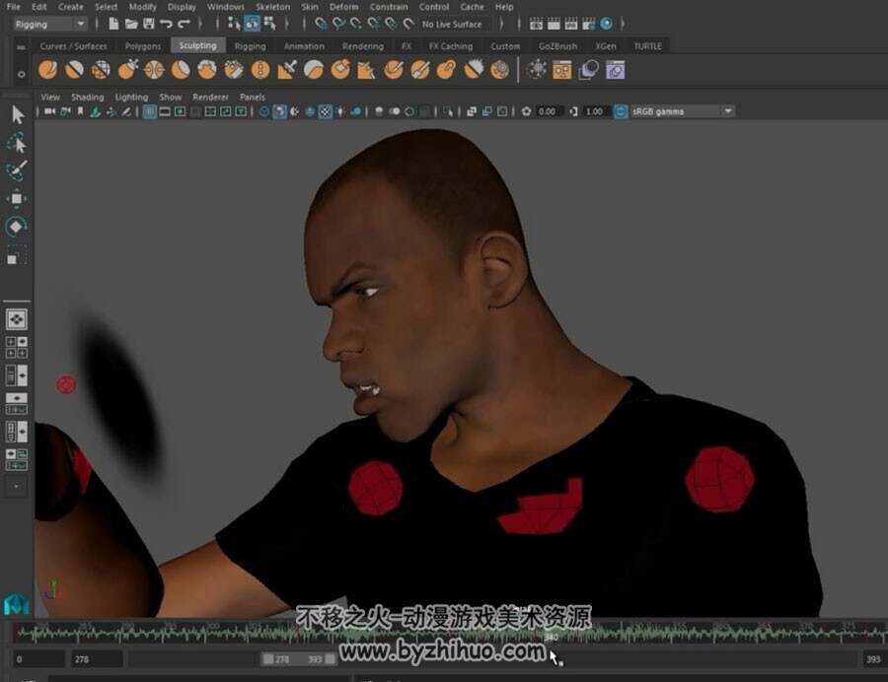
Task: Open the shelf item options gear
Action: coord(21,74)
